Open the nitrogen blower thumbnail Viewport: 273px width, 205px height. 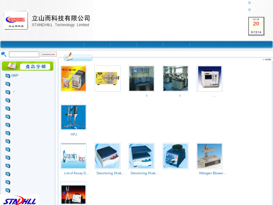click(x=210, y=156)
